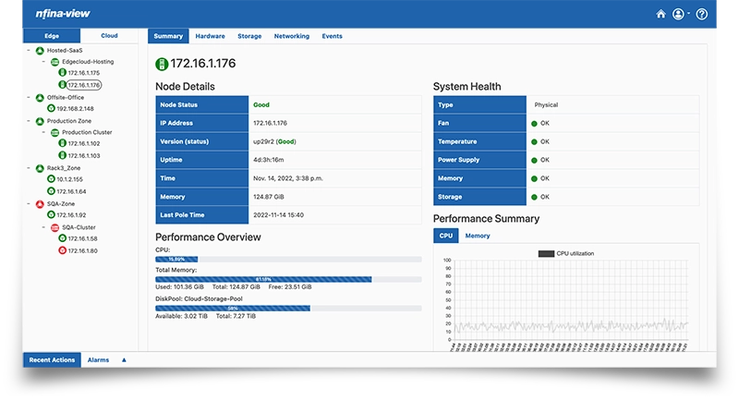
Task: Switch to the Hardware tab
Action: point(210,36)
